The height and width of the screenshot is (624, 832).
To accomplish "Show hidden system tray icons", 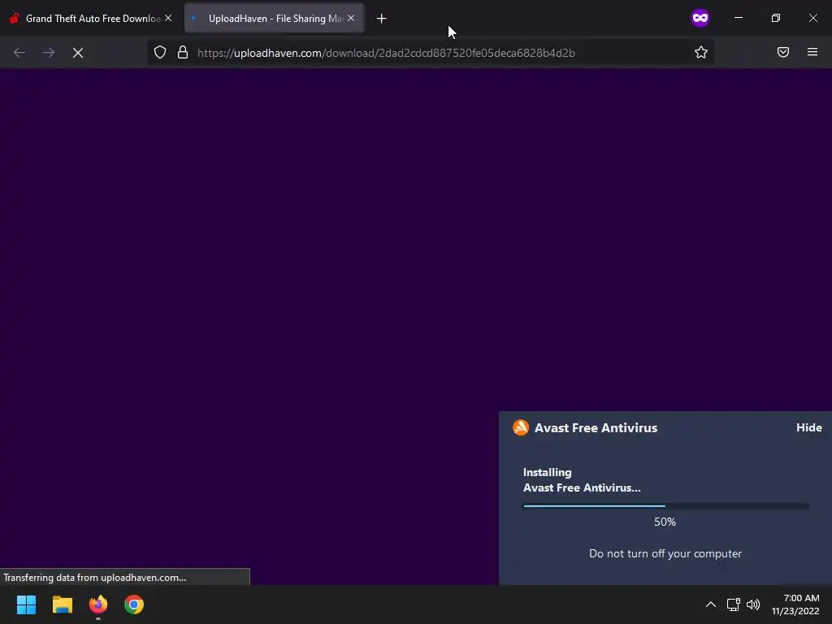I will point(710,604).
